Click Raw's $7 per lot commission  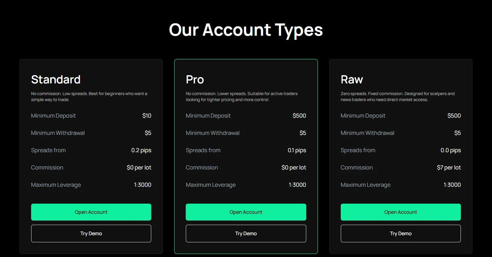[x=449, y=168]
